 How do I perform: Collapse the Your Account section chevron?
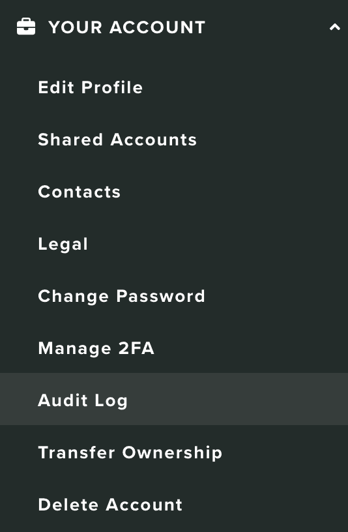(335, 27)
